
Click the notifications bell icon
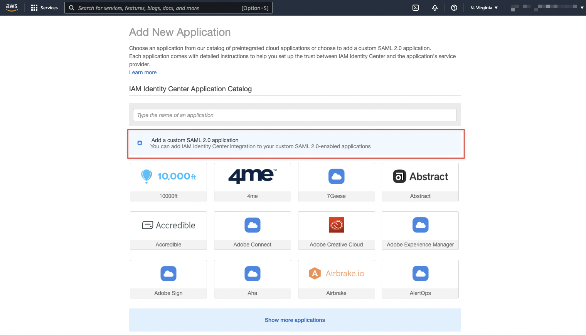435,8
